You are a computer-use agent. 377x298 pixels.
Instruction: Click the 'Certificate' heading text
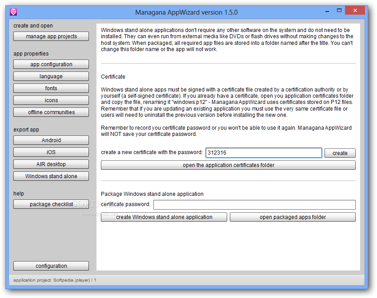[x=113, y=77]
